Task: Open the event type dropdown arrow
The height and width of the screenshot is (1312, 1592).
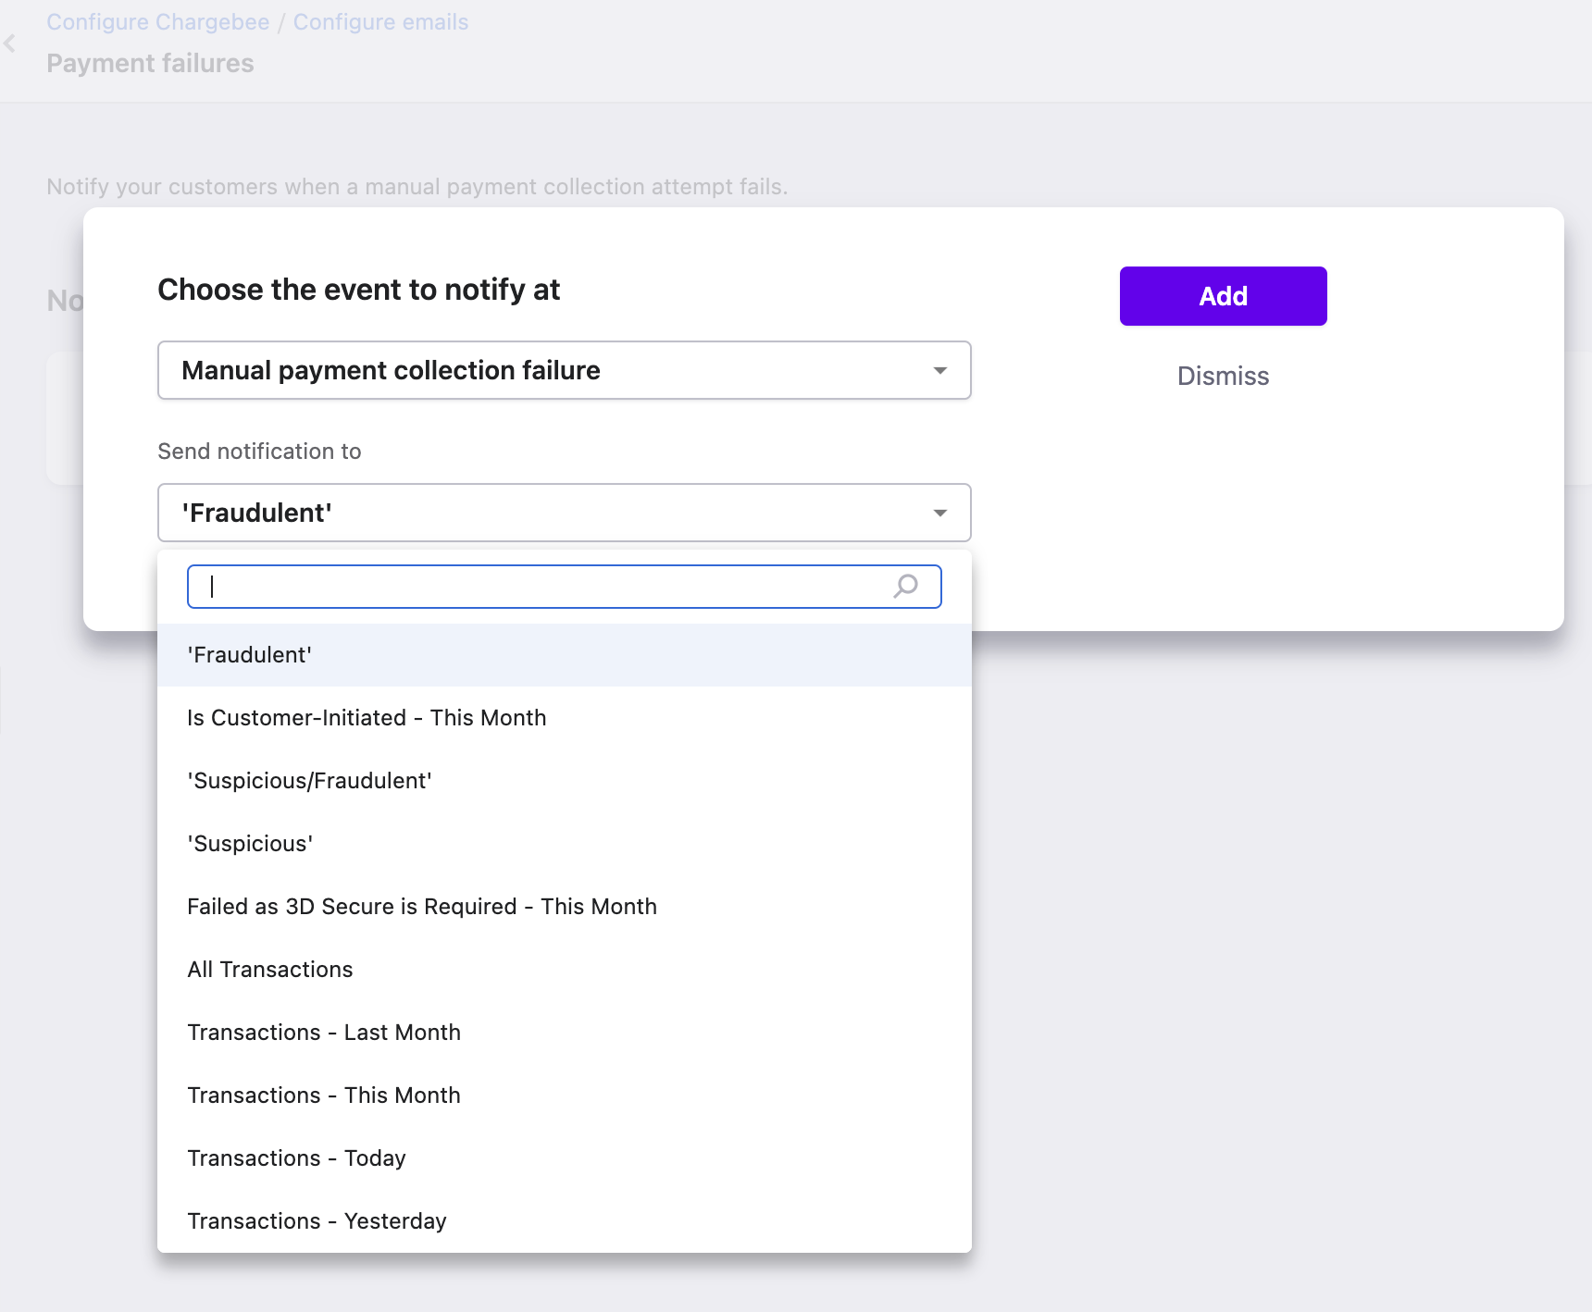Action: [939, 371]
